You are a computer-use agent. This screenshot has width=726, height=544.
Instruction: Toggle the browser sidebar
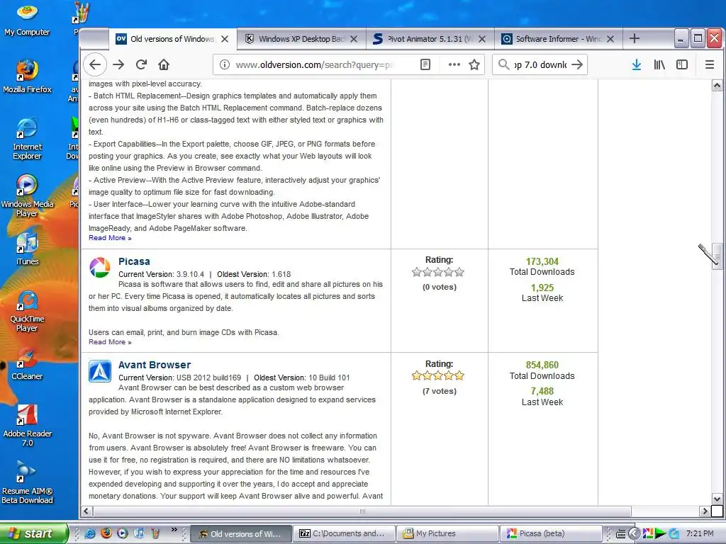[x=682, y=64]
